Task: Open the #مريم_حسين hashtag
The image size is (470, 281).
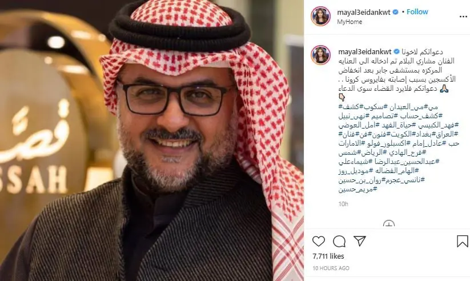Action: (x=358, y=189)
